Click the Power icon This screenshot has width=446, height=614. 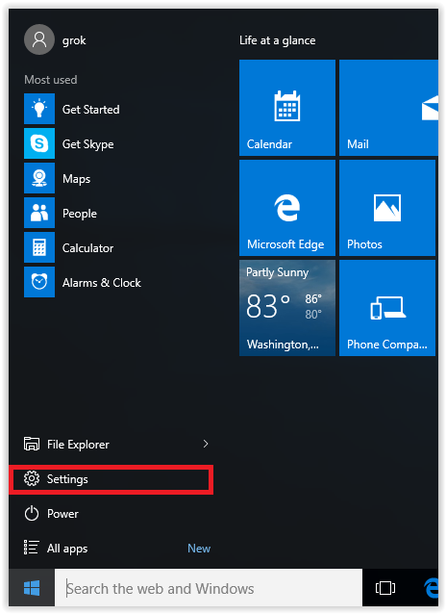click(32, 513)
